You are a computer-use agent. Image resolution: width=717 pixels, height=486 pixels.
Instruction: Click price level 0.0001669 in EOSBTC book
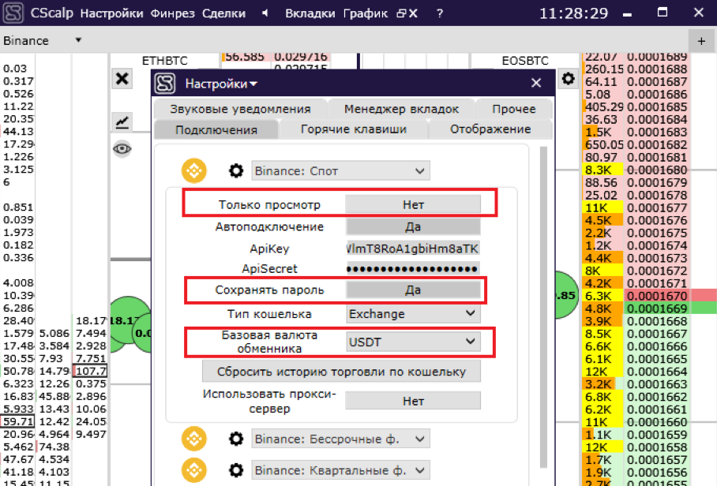coord(657,308)
